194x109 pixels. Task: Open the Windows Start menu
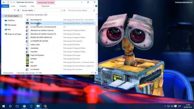(3, 106)
